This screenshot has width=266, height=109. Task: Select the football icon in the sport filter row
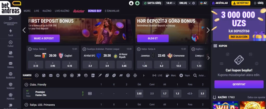click(x=37, y=76)
